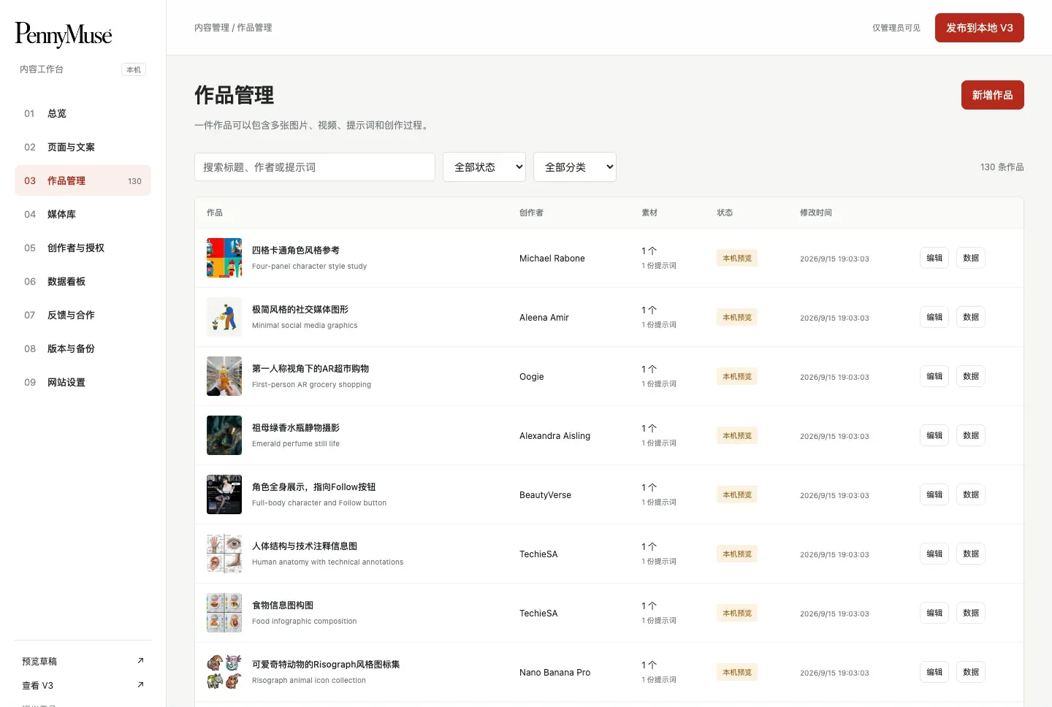Open the 查看 V3 link
This screenshot has width=1052, height=707.
click(x=83, y=685)
